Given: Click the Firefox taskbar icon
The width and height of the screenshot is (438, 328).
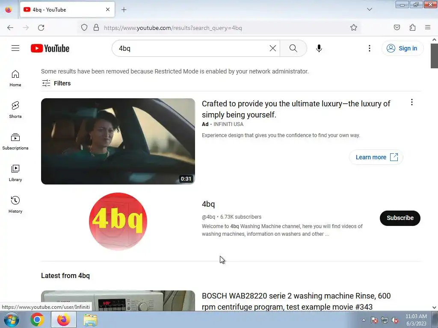Looking at the screenshot, I should click(63, 319).
